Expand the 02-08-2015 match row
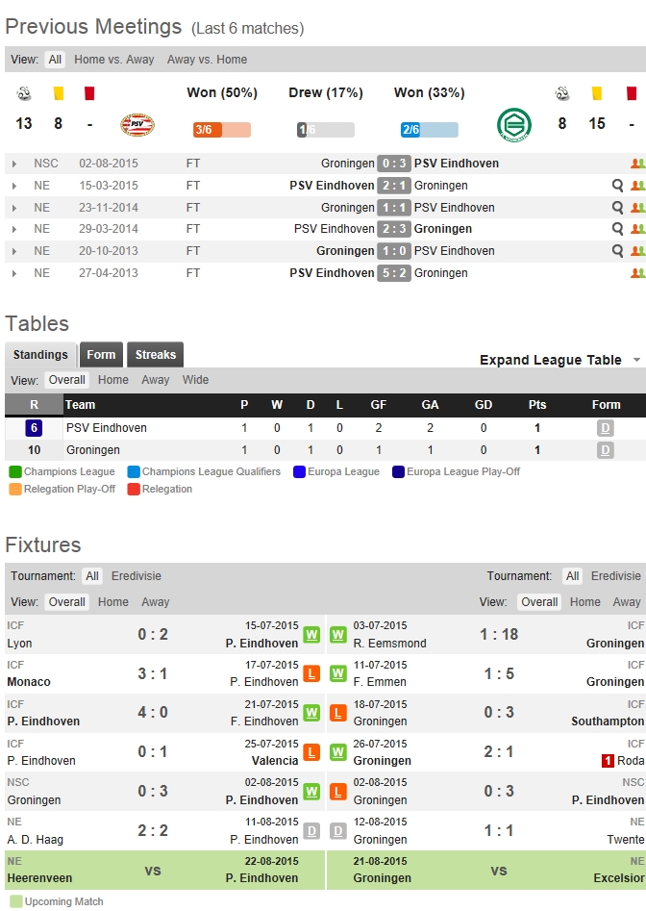Image resolution: width=646 pixels, height=911 pixels. [x=14, y=164]
